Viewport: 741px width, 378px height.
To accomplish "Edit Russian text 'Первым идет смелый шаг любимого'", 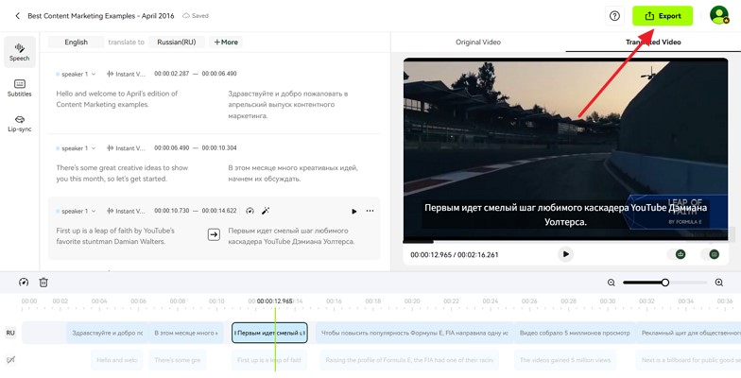I will pyautogui.click(x=291, y=236).
